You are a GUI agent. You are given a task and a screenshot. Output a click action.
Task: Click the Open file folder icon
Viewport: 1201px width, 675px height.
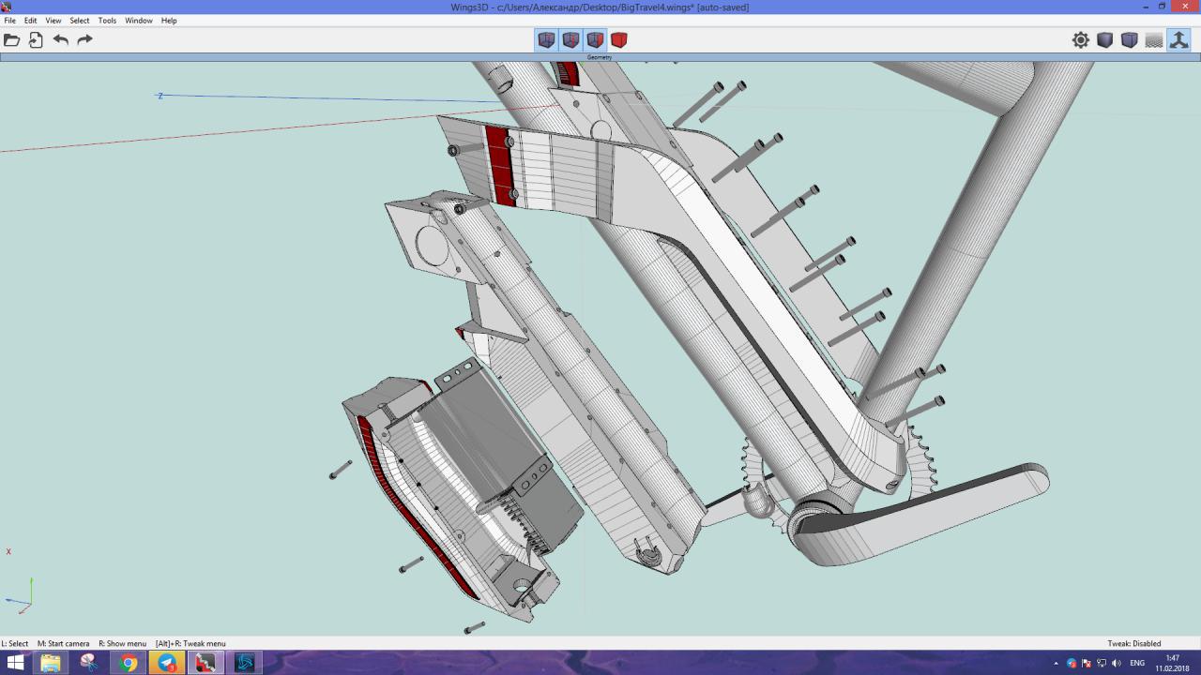point(11,39)
